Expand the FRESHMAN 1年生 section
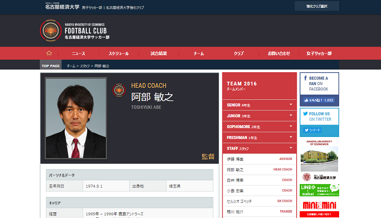Viewport: 381px width, 218px height. coord(259,137)
